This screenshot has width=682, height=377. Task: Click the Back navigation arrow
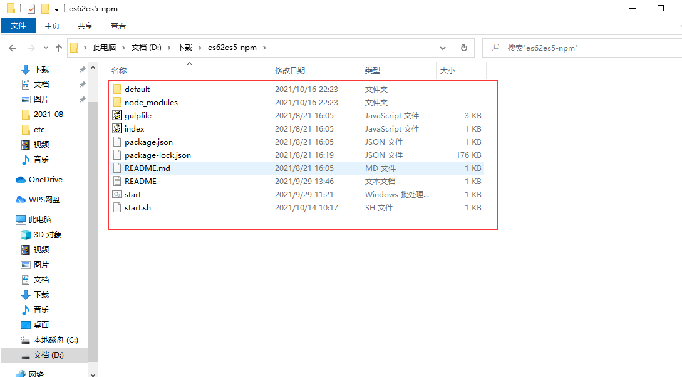(13, 48)
